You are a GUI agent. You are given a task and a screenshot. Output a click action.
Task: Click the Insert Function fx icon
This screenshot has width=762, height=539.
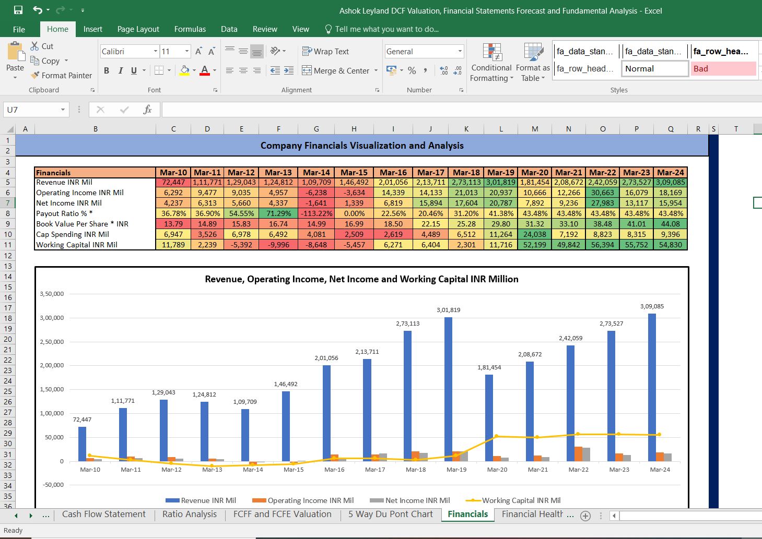point(147,110)
